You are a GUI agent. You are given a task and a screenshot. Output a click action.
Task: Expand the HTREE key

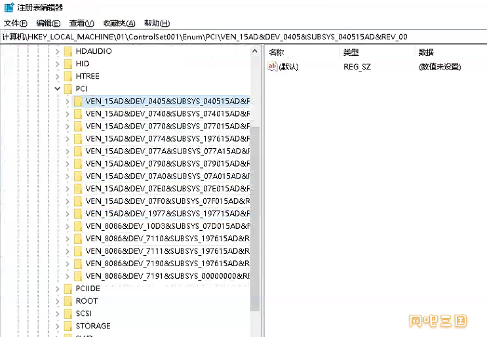(58, 77)
